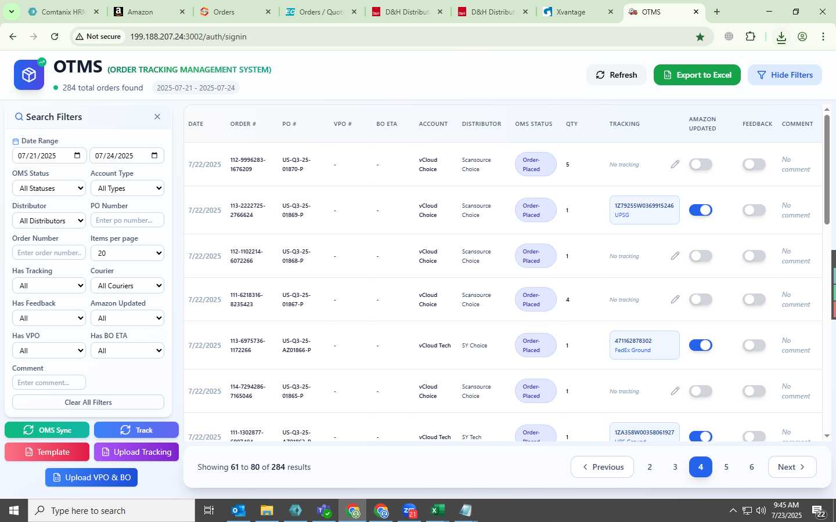
Task: Toggle Feedback for order 113-2222725-2766624
Action: click(x=754, y=210)
